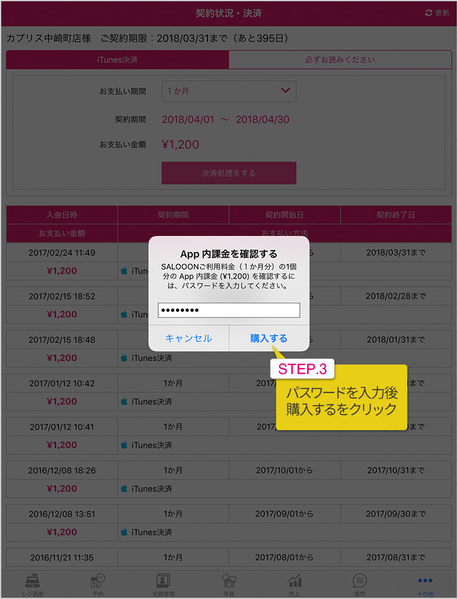Tap the 更新 refresh icon
458x599 pixels.
tap(429, 13)
